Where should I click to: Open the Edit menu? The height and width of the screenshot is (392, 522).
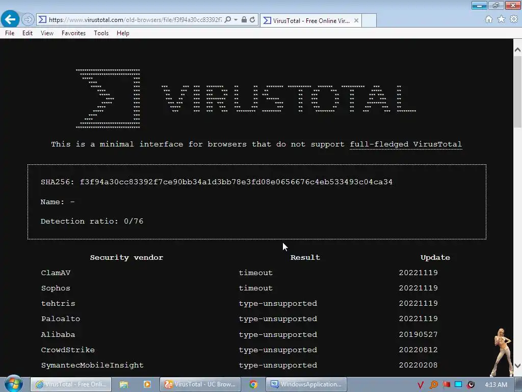pos(28,33)
